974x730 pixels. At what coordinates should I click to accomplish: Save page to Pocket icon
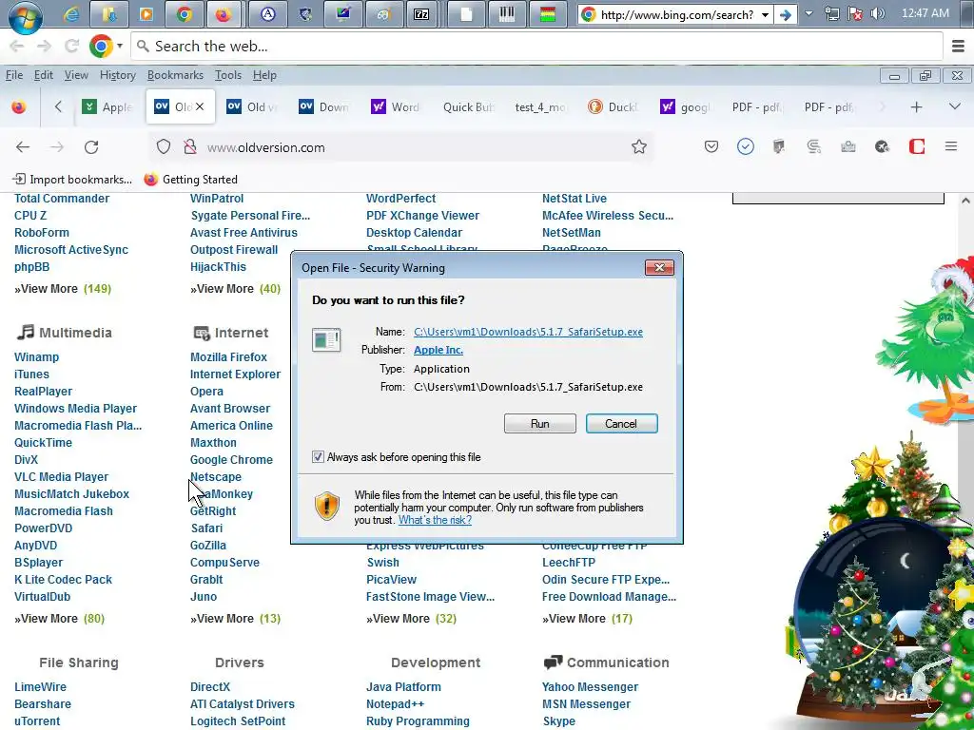click(x=711, y=146)
